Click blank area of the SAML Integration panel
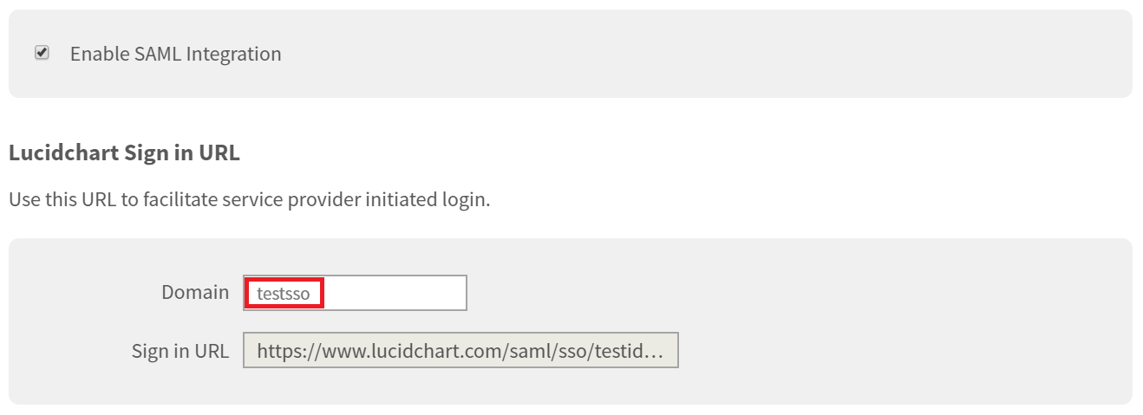This screenshot has height=415, width=1143. pyautogui.click(x=694, y=54)
